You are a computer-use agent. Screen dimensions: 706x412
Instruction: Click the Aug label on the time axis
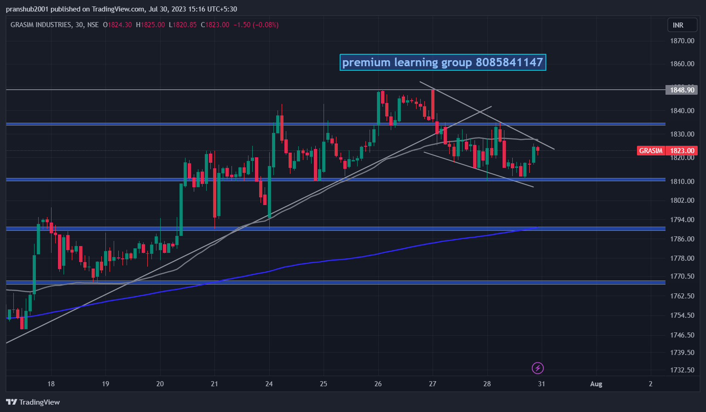tap(596, 383)
